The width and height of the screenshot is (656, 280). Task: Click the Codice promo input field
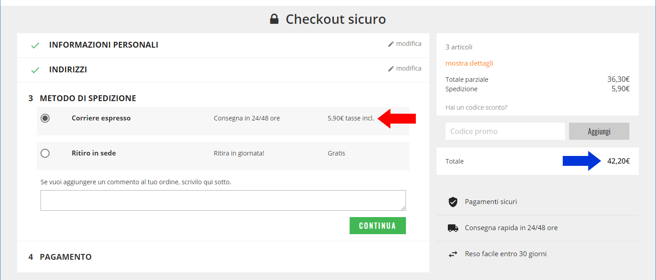click(x=505, y=131)
